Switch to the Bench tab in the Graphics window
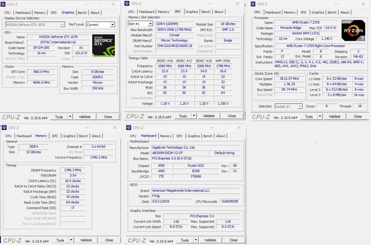Image resolution: width=371 pixels, height=245 pixels. tap(82, 13)
